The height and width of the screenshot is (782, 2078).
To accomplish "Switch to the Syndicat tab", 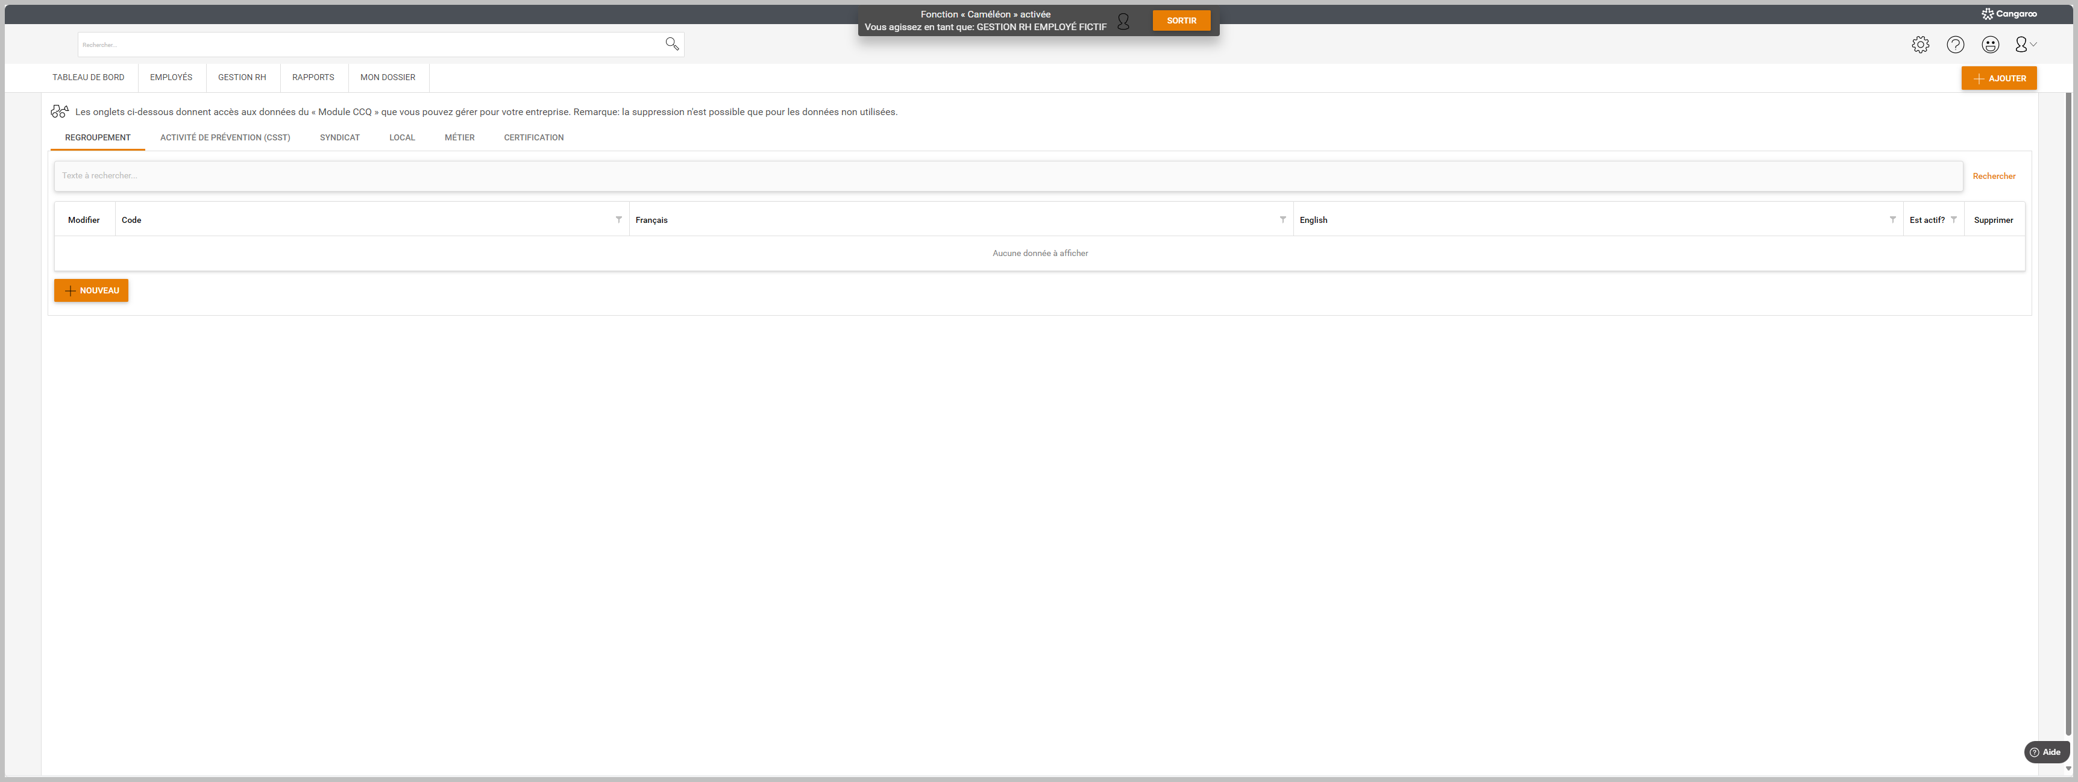I will (340, 138).
